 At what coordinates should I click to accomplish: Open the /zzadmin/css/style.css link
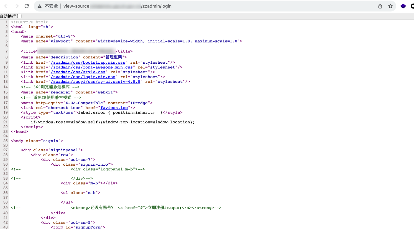coord(78,72)
